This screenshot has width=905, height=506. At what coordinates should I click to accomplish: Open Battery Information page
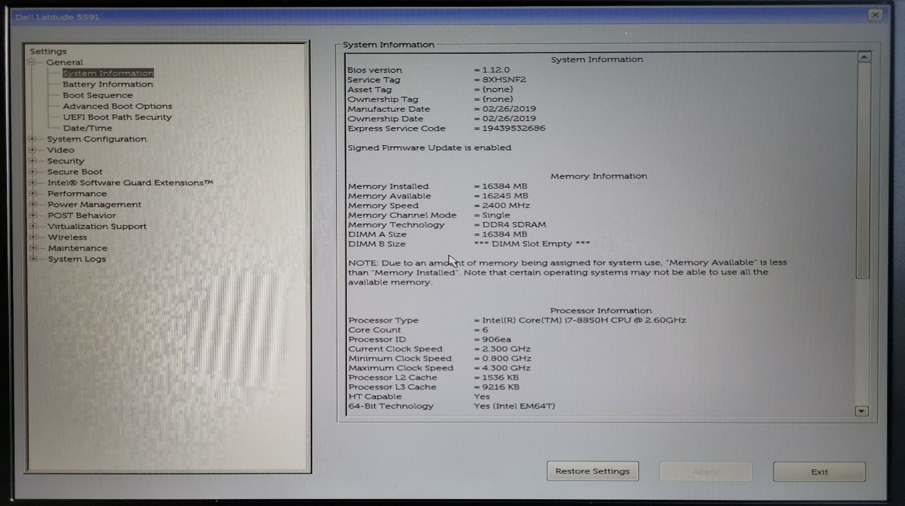(x=108, y=84)
